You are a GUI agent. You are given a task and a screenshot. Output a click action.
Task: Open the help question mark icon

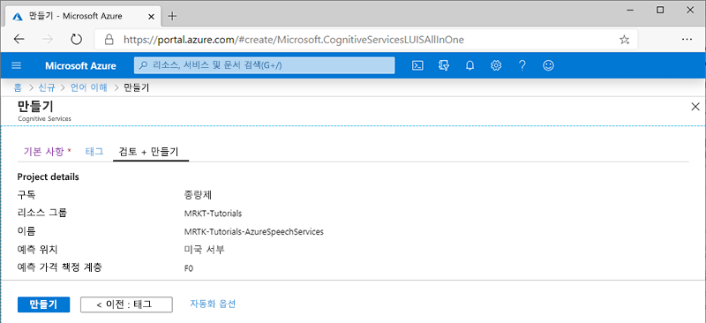[522, 66]
